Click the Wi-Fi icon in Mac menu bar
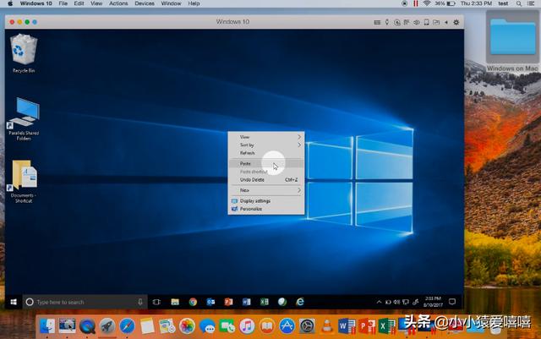Screen dimensions: 541x339 (x=427, y=3)
